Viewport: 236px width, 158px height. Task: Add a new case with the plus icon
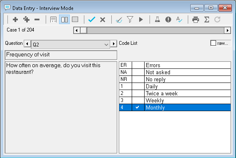click(15, 19)
